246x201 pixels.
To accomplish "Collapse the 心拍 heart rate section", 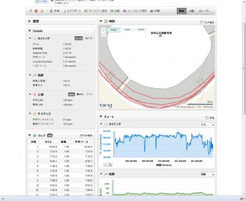I will click(x=30, y=94).
